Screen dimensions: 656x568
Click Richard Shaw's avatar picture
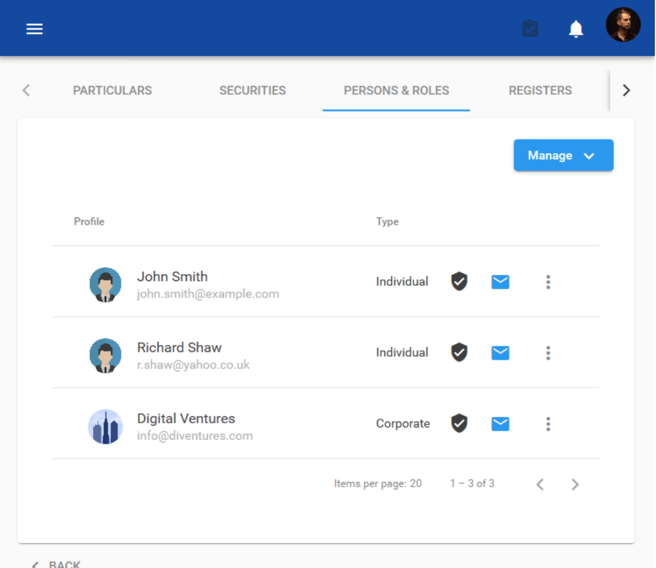coord(105,355)
